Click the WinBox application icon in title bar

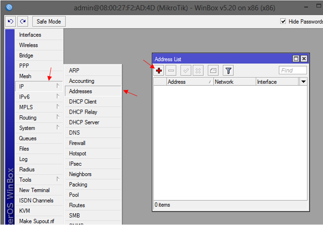tap(9, 8)
